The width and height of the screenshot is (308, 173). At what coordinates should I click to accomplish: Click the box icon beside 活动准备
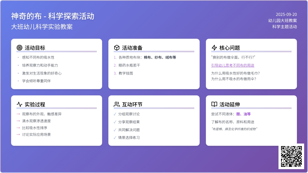coord(117,48)
